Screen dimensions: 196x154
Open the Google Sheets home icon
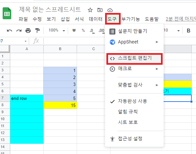(x=7, y=13)
